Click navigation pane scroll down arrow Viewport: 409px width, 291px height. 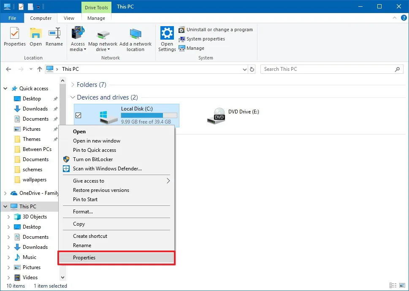pyautogui.click(x=62, y=278)
